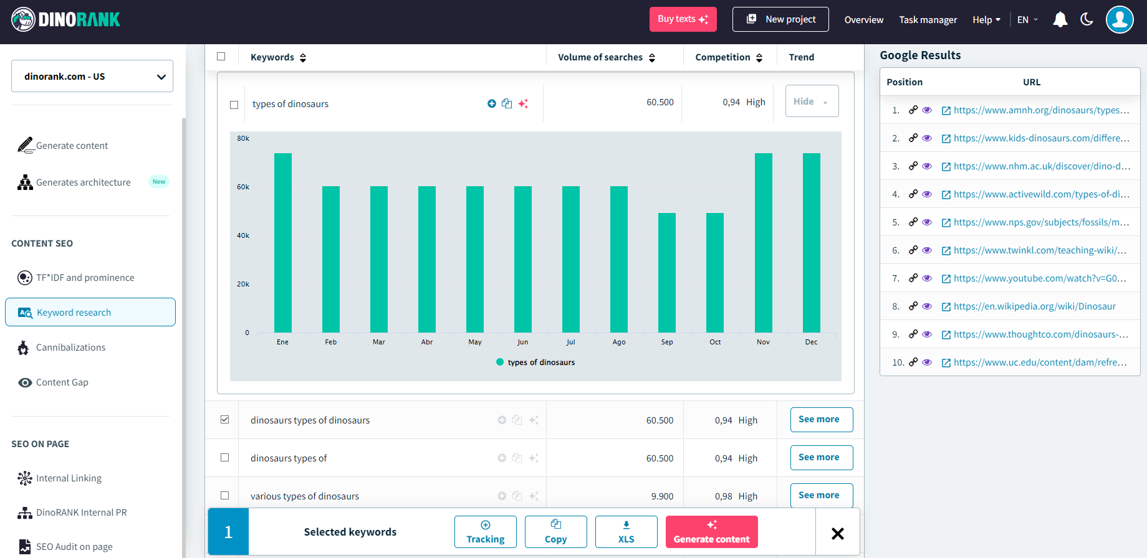The image size is (1147, 558).
Task: Toggle the select all keywords checkbox
Action: pyautogui.click(x=221, y=57)
